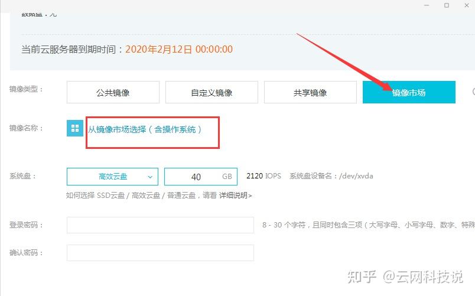Click the 系统盘 label

coord(22,176)
